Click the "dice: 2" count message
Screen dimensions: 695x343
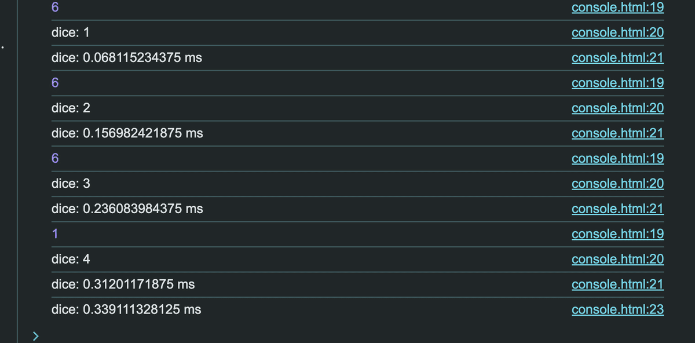71,108
